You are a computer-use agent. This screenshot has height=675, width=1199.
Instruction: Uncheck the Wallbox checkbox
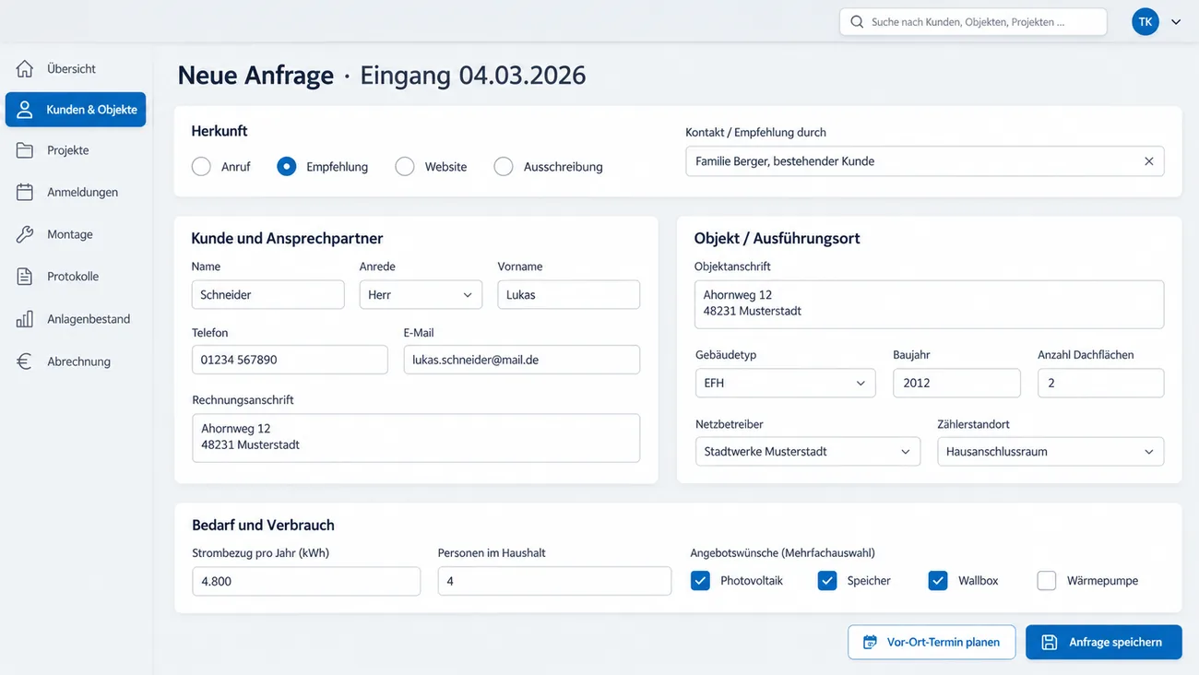938,581
